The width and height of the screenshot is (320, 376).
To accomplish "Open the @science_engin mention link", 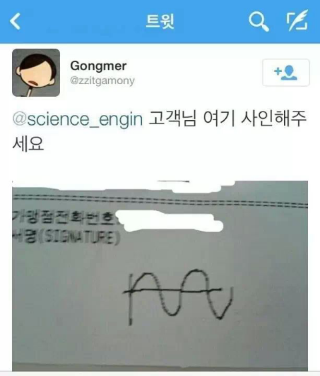I will (x=77, y=119).
